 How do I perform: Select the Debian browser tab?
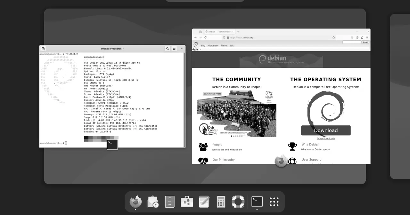219,32
